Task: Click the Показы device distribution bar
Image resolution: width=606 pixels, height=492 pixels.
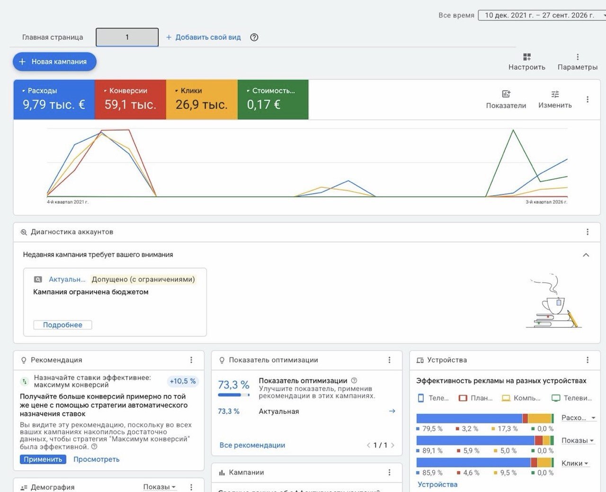Action: point(485,440)
